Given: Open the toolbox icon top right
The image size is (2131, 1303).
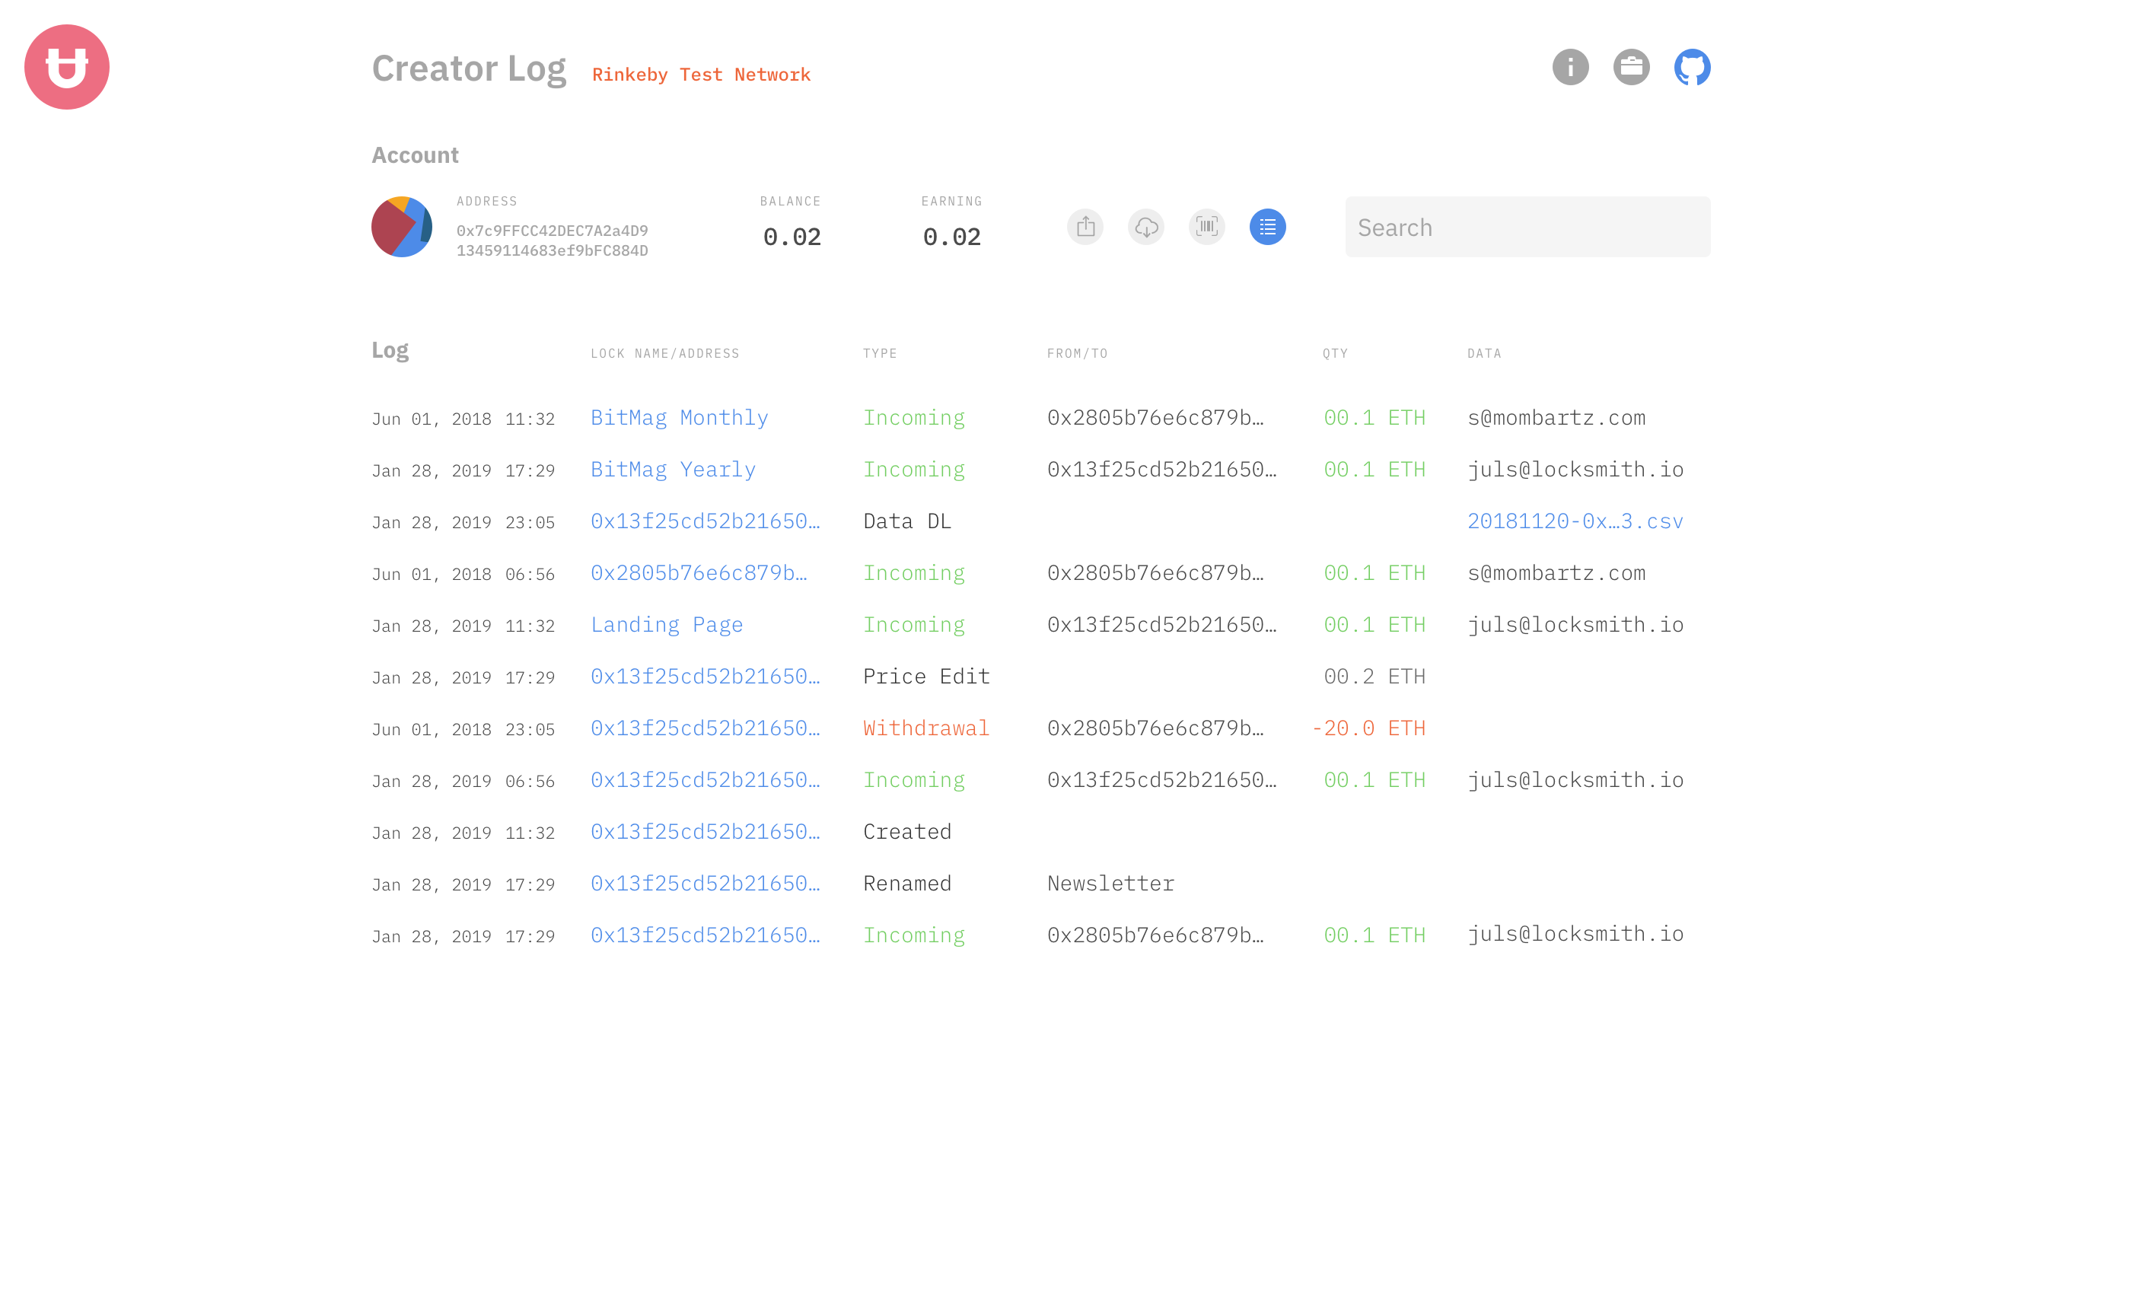Looking at the screenshot, I should (1632, 66).
